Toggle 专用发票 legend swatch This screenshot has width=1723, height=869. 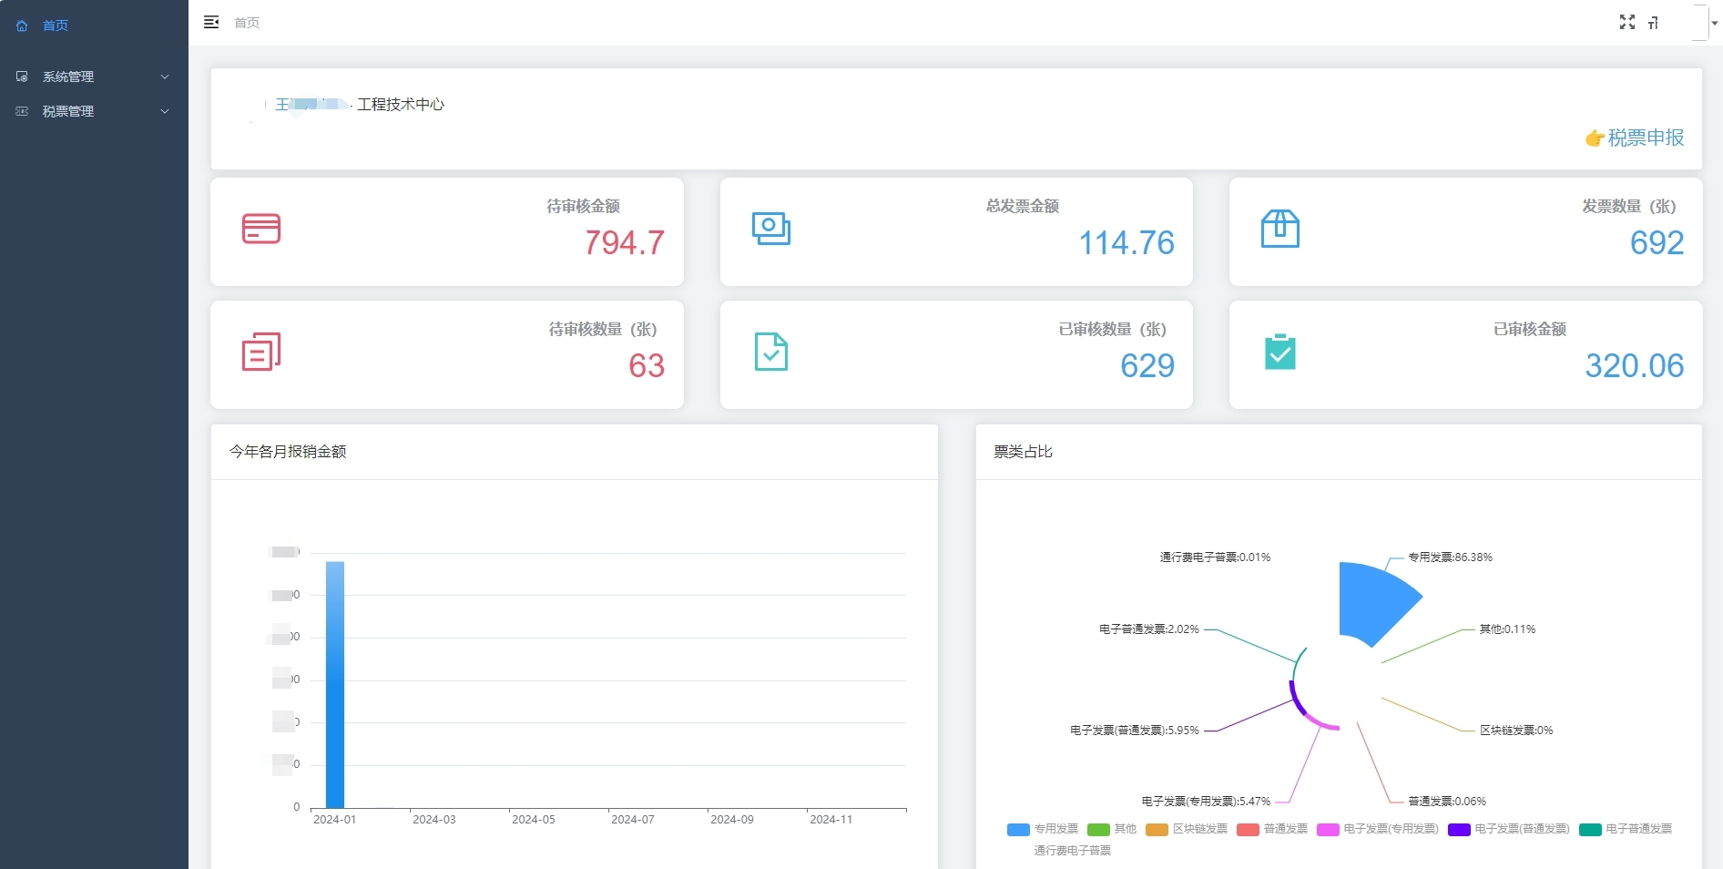click(1018, 829)
